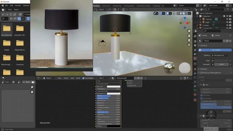
Task: Open the viewport shading options dropdown
Action: point(190,13)
